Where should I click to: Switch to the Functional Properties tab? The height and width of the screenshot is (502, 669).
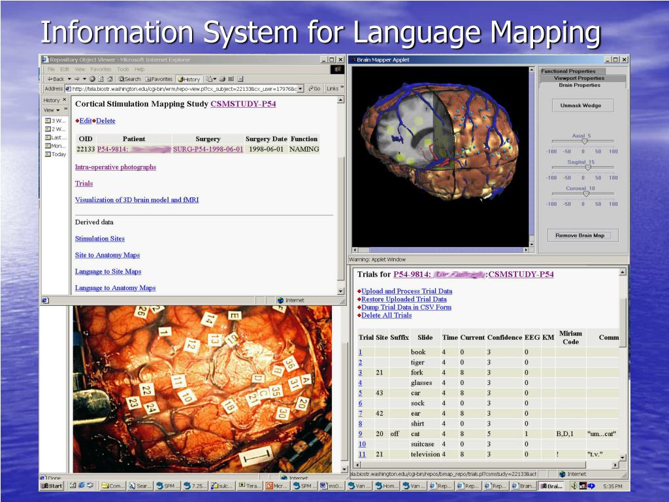coord(568,71)
